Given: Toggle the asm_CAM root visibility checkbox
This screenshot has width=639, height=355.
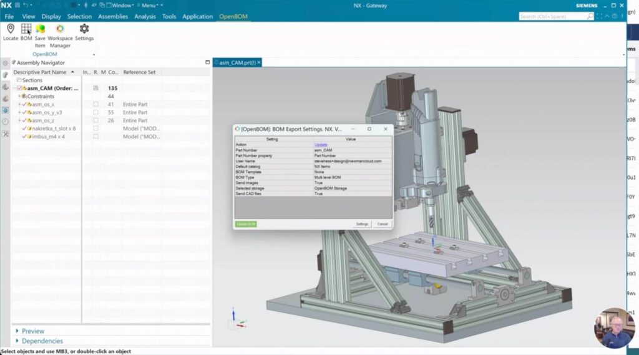Looking at the screenshot, I should click(19, 88).
